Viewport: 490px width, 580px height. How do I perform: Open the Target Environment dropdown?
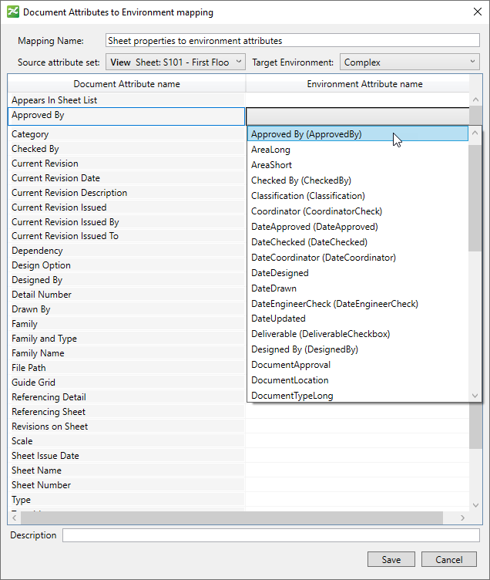coord(409,62)
